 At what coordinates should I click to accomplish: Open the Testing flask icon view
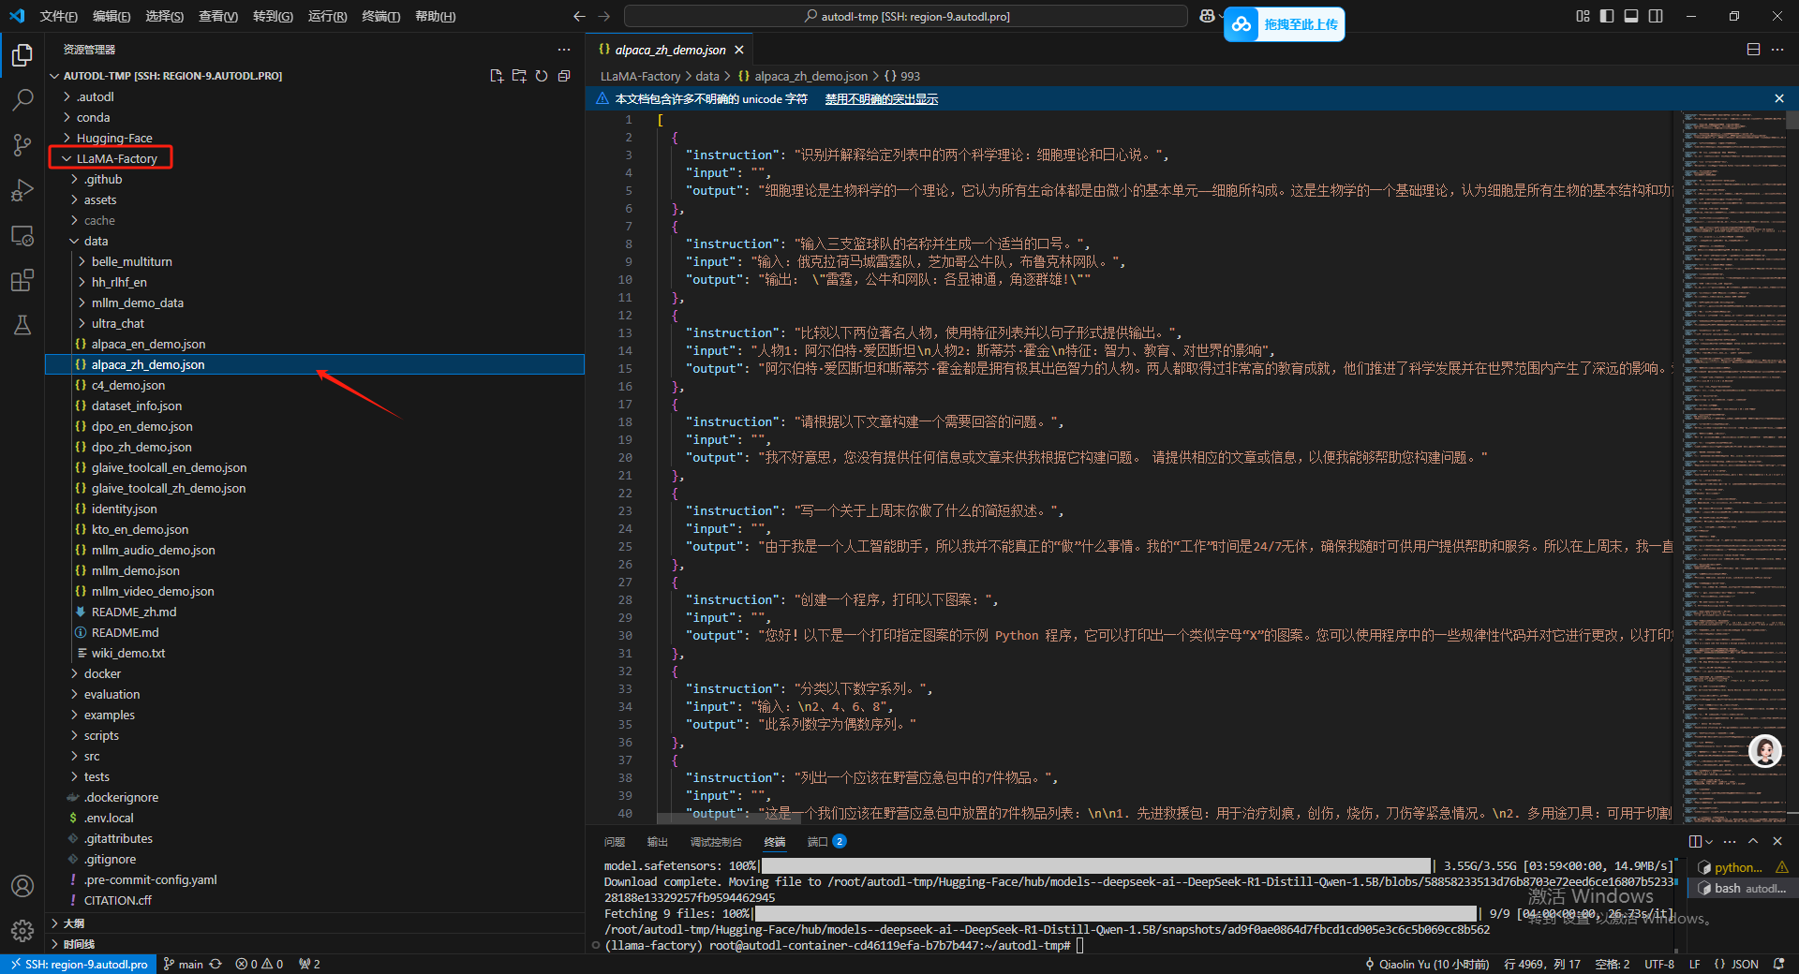(22, 325)
